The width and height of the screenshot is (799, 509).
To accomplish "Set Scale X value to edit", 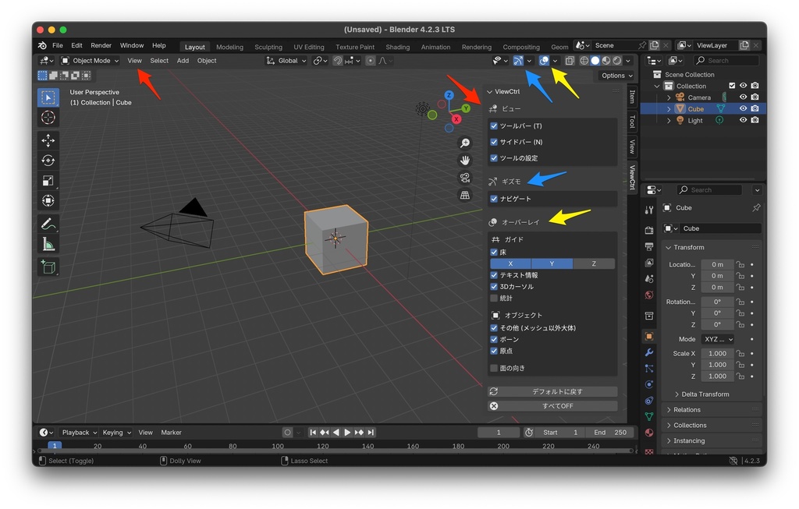I will tap(716, 353).
